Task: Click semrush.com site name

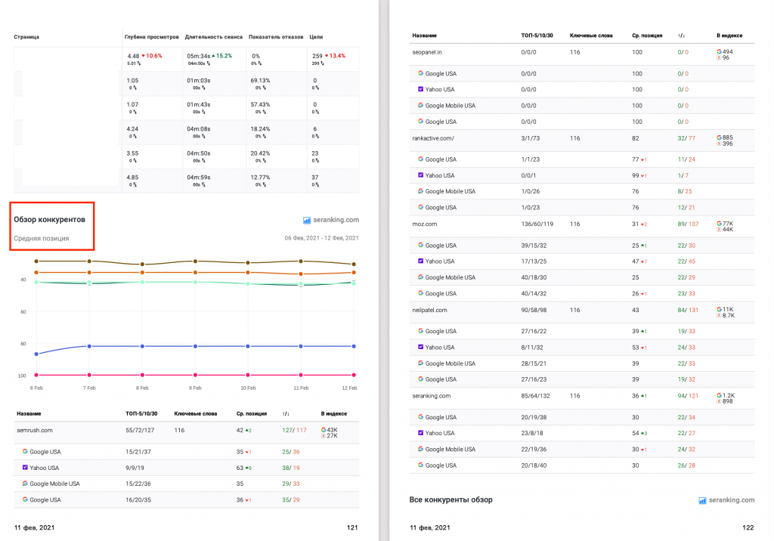Action: [35, 431]
